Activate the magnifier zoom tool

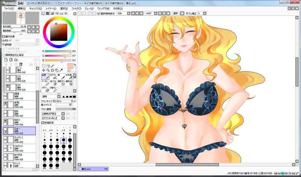point(48,70)
